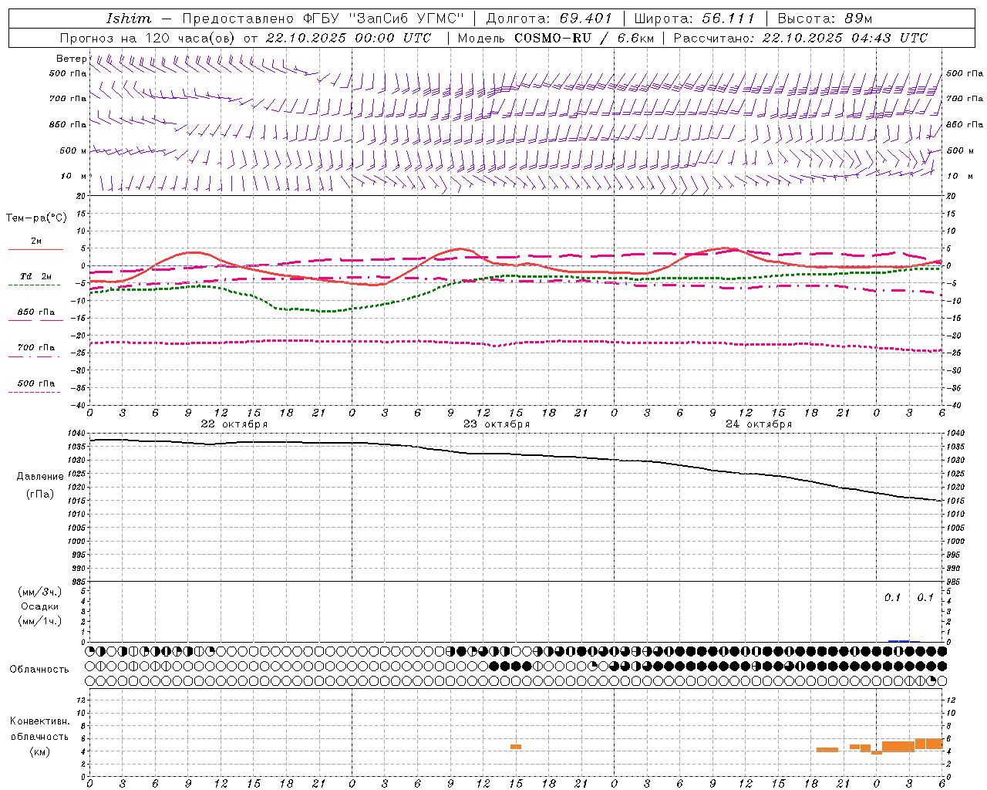Image resolution: width=987 pixels, height=790 pixels.
Task: Click the 'Высота: 89м' elevation text
Action: pos(824,19)
